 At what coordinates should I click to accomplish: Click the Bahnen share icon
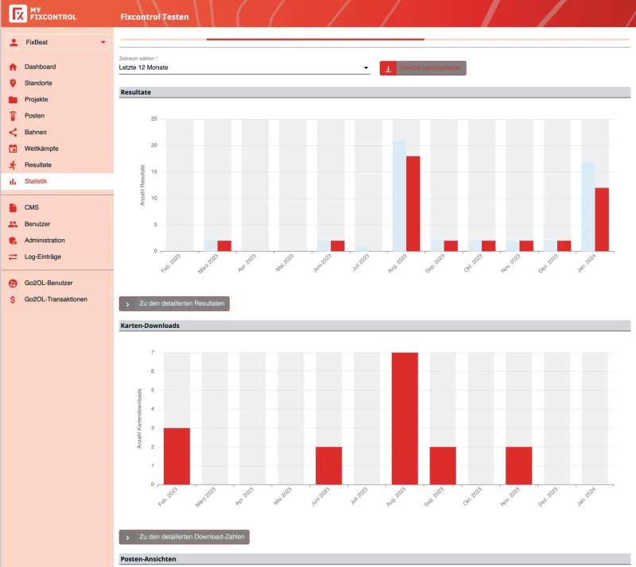(x=13, y=133)
